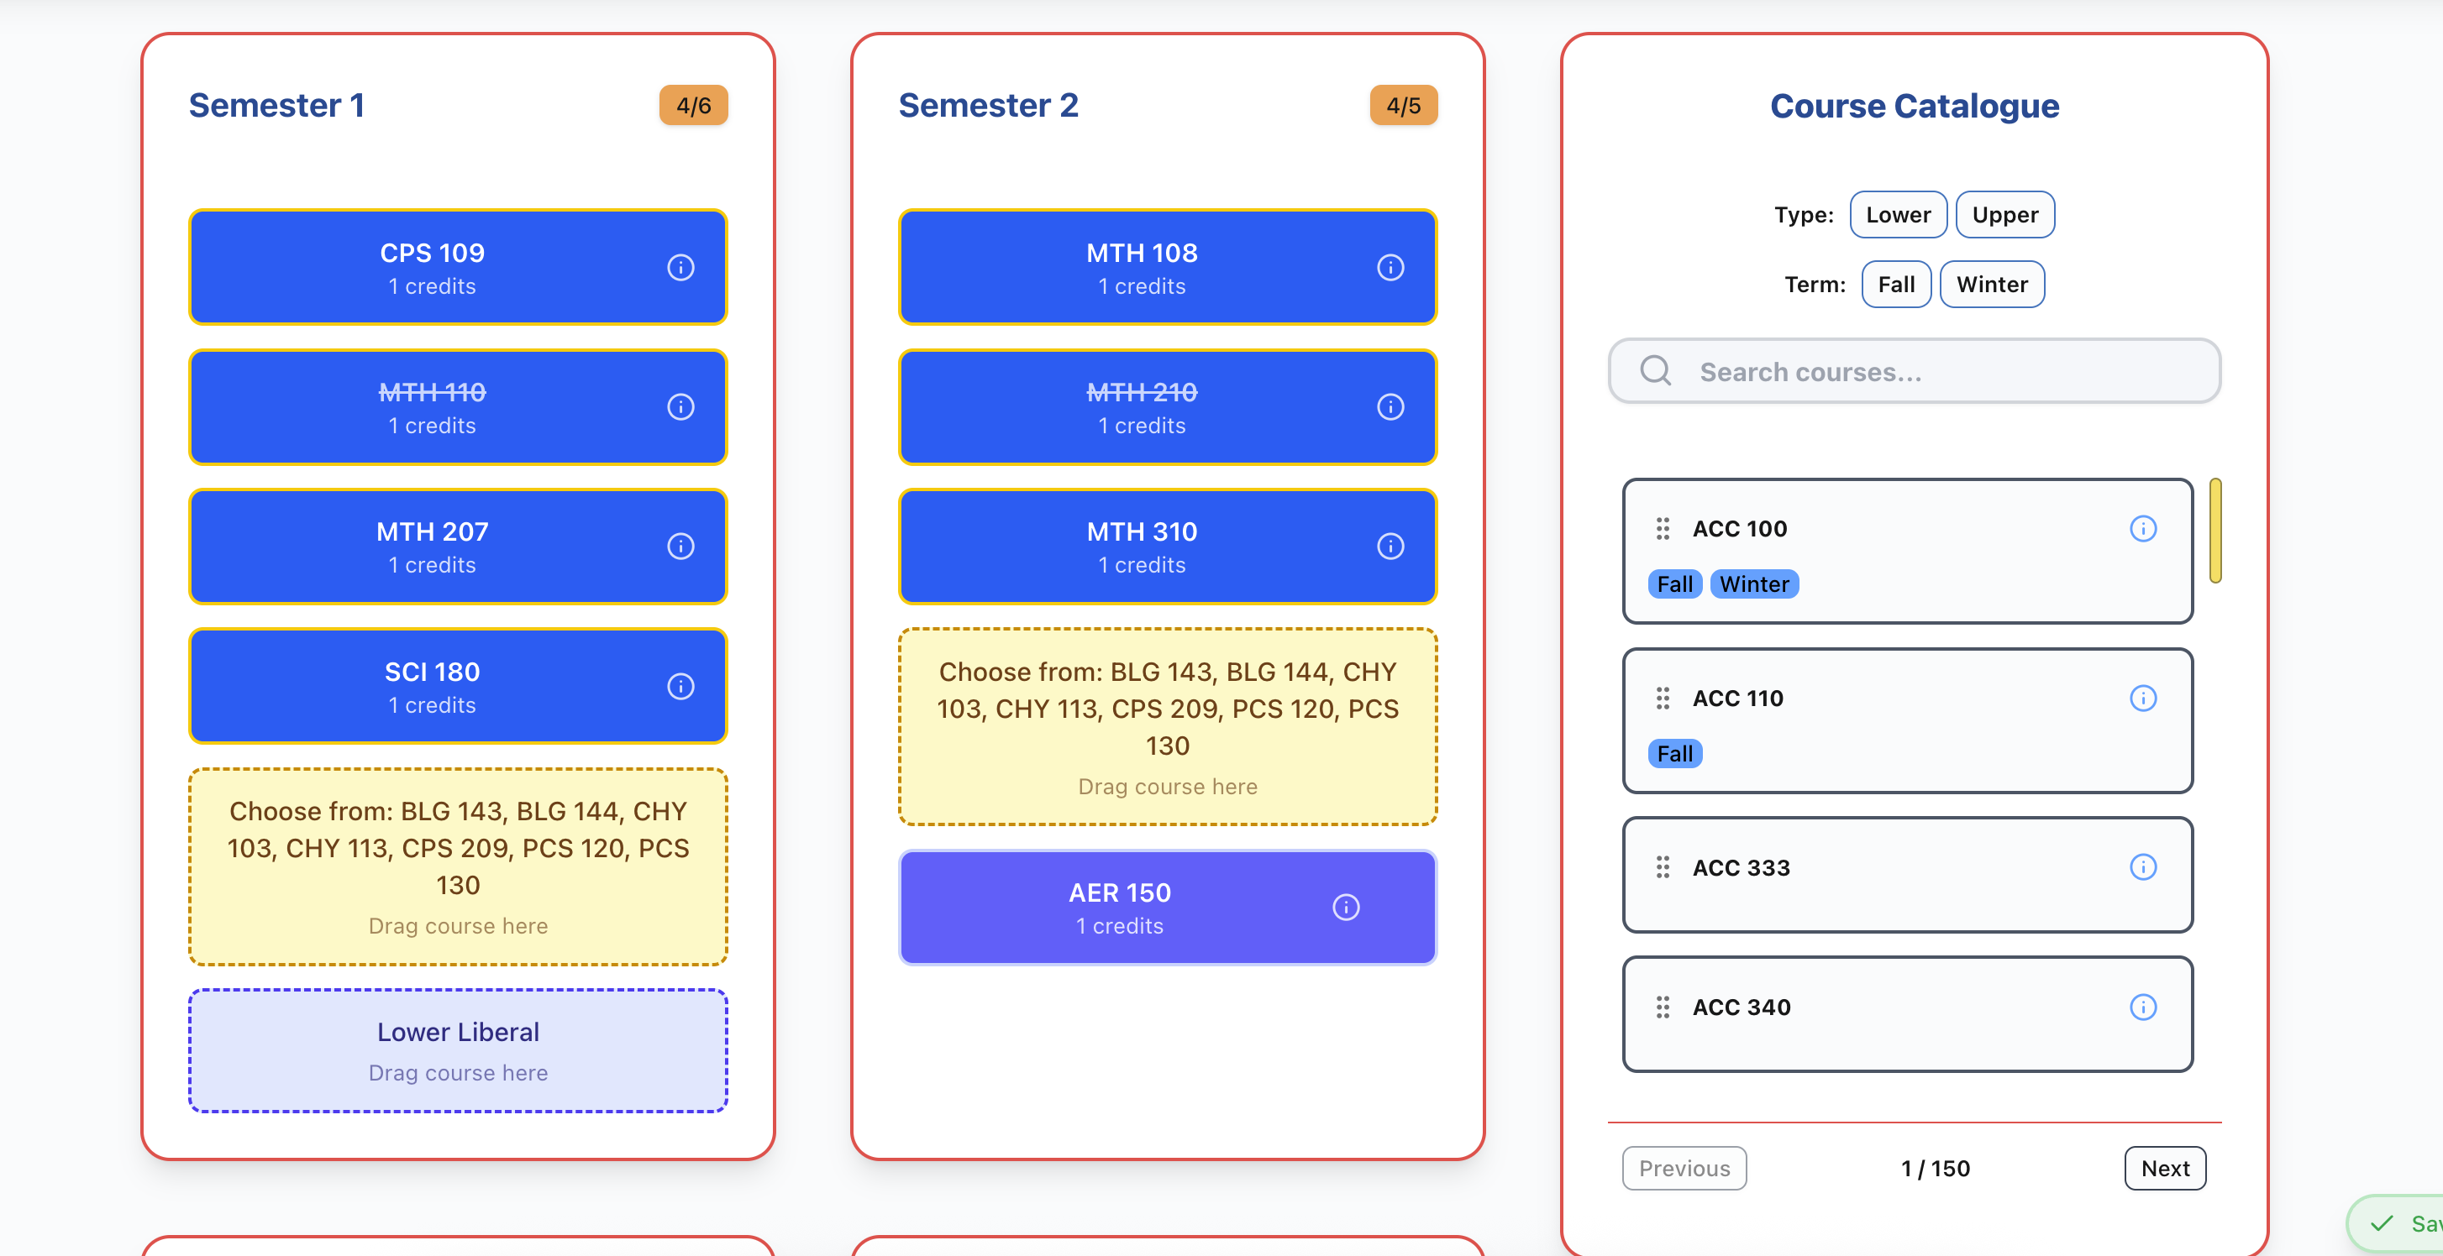Viewport: 2443px width, 1256px height.
Task: Show details for SCI 180 course
Action: [x=680, y=686]
